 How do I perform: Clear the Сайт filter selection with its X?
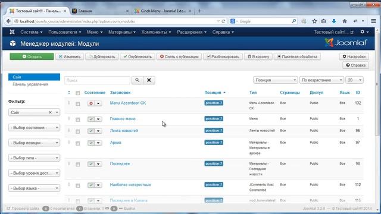point(50,112)
